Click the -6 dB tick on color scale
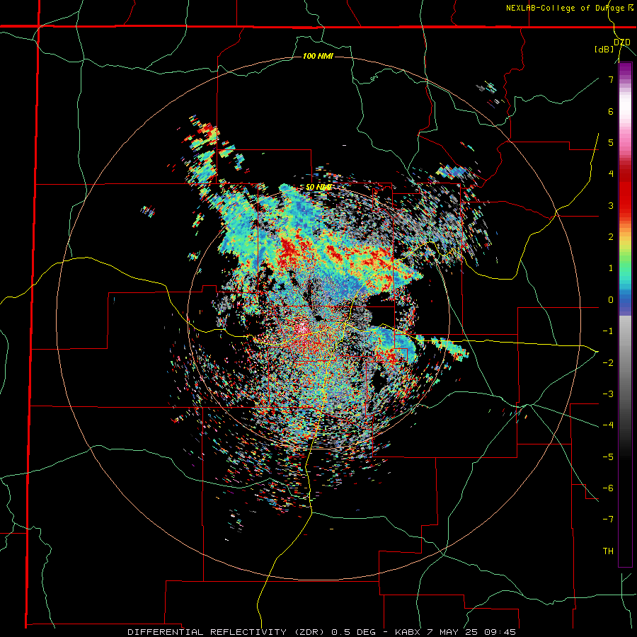The image size is (637, 637). (608, 488)
